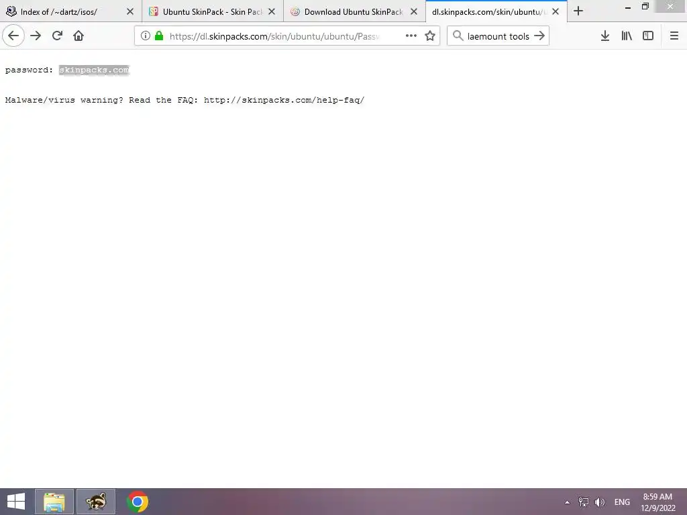Image resolution: width=687 pixels, height=515 pixels.
Task: Open page actions three-dot menu
Action: click(x=411, y=36)
